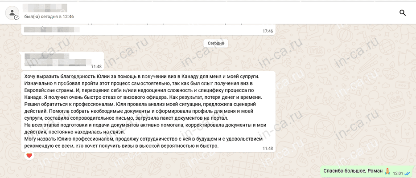The image size is (416, 178).
Task: Click the last seen status at 12:46
Action: pyautogui.click(x=49, y=16)
